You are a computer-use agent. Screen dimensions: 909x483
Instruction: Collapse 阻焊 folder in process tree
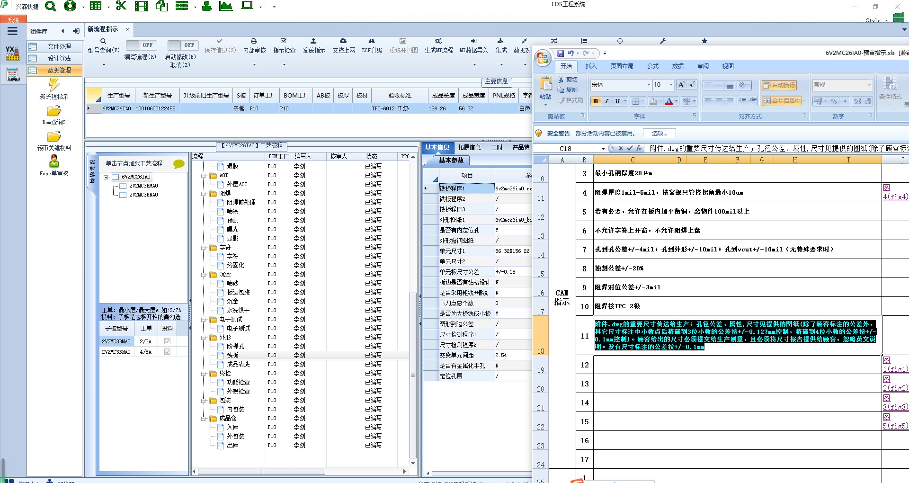pos(204,194)
